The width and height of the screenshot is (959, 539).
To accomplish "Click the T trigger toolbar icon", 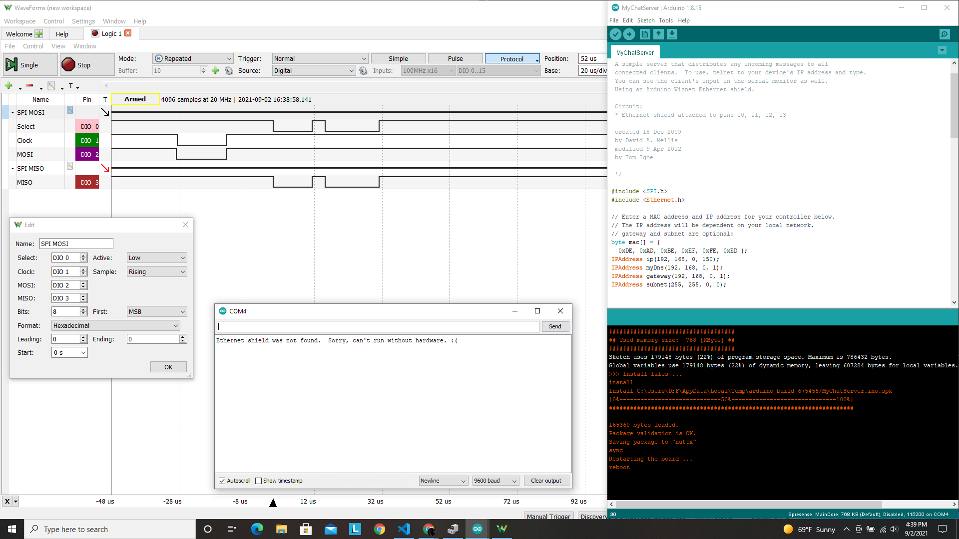I will [71, 86].
